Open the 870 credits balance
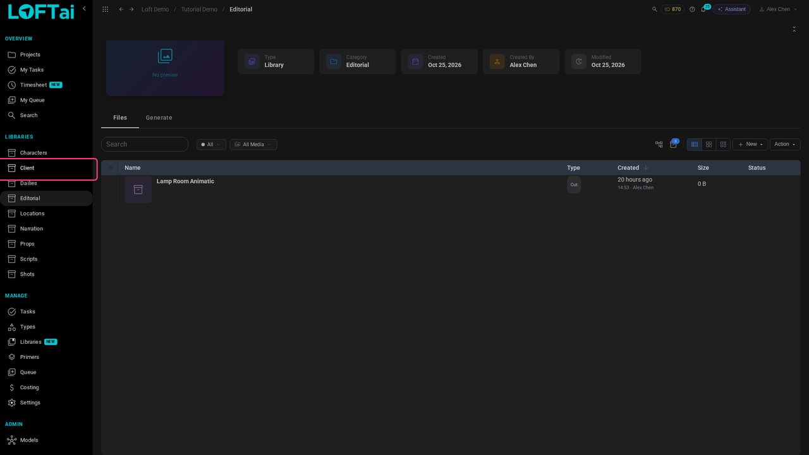This screenshot has height=455, width=809. [672, 9]
